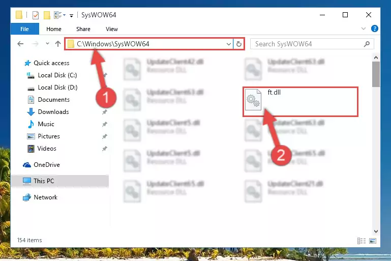Click the vertical scrollbar thumb
This screenshot has height=261, width=391.
pos(376,74)
